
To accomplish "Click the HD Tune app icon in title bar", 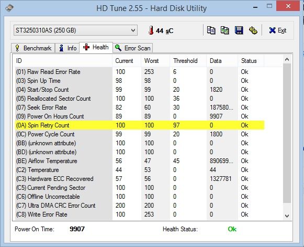I will tap(9, 8).
